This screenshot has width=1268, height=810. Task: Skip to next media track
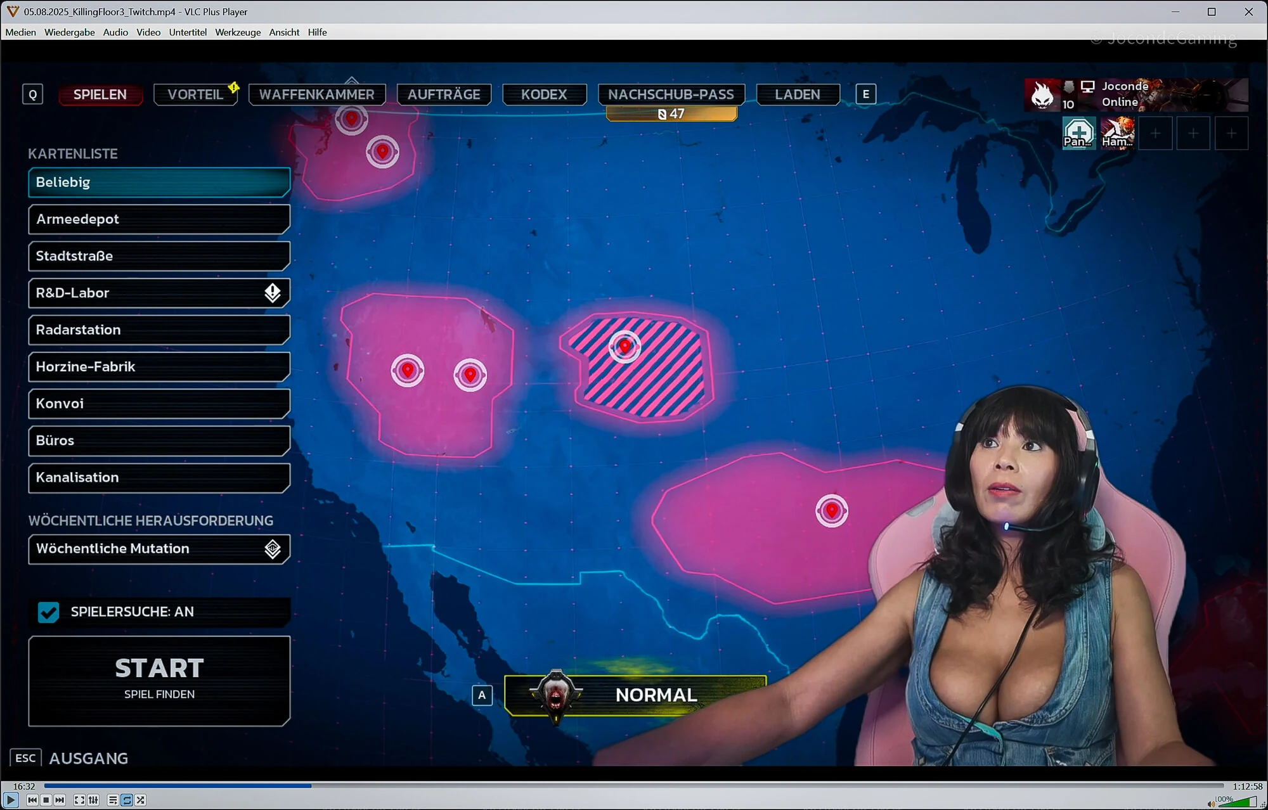60,800
